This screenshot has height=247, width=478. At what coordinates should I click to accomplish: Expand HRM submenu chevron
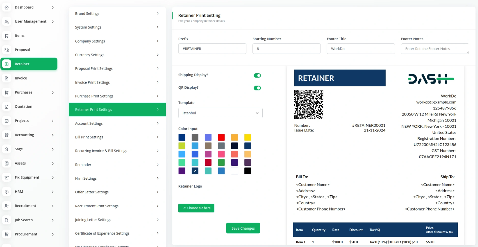53,192
